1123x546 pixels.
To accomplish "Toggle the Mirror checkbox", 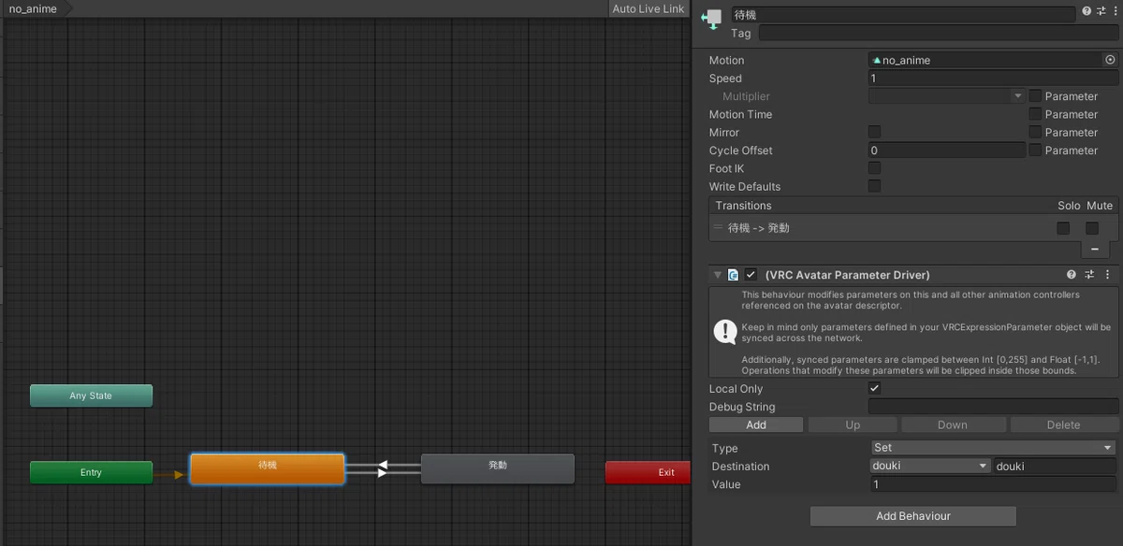I will tap(874, 132).
